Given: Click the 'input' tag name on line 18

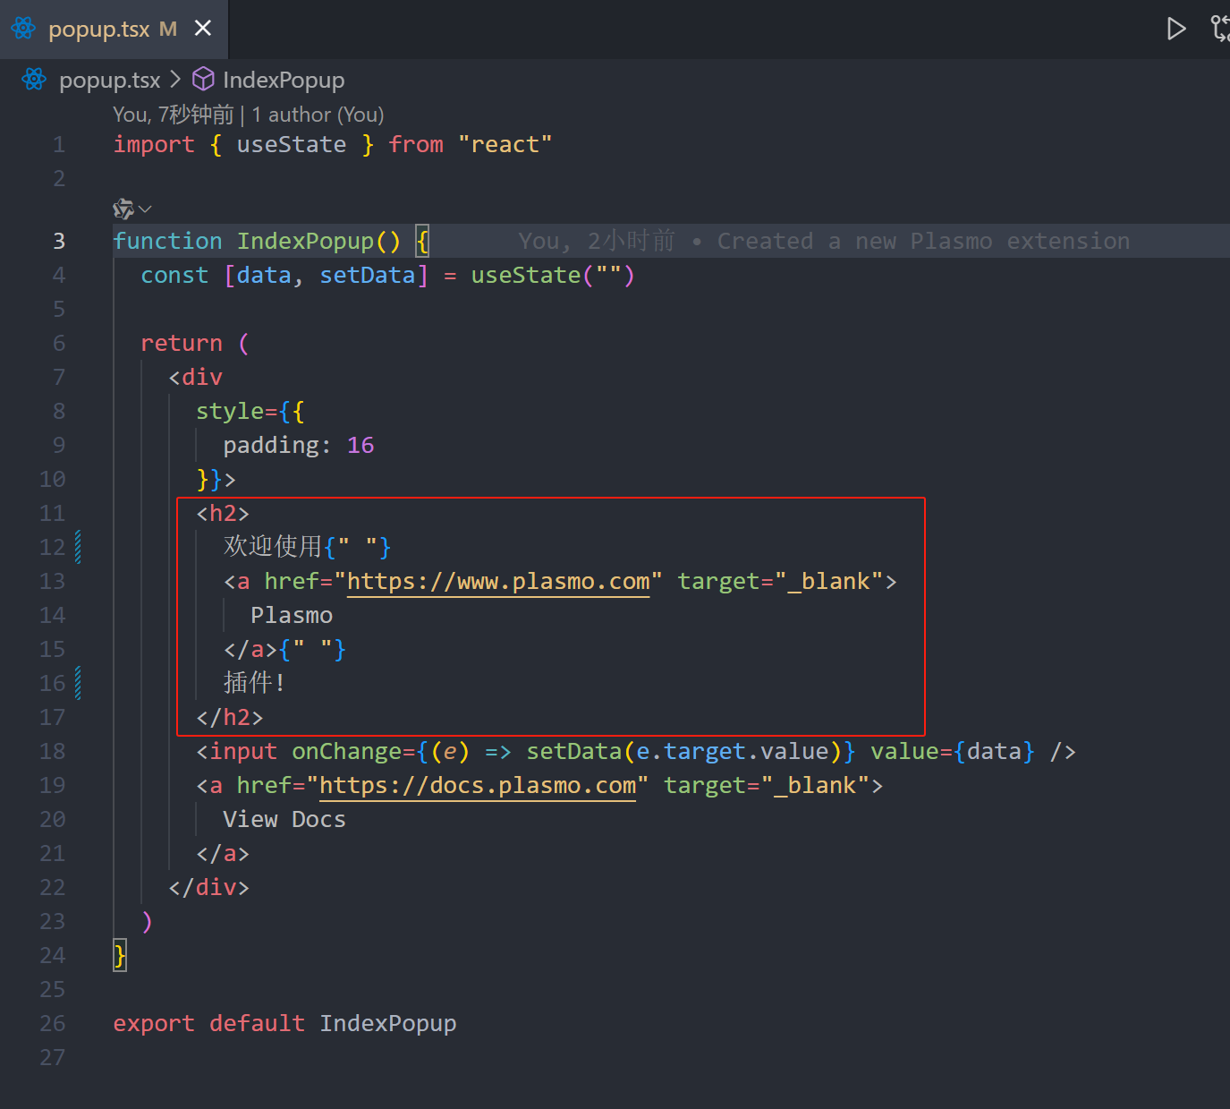Looking at the screenshot, I should click(x=243, y=751).
